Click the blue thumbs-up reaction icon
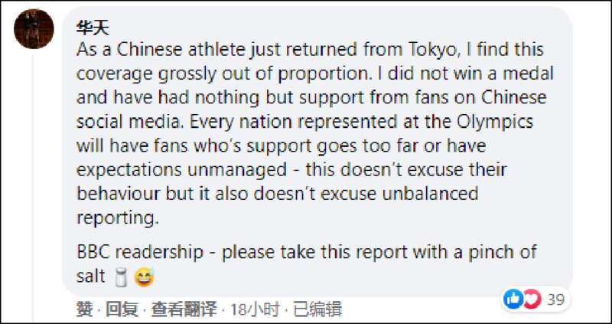 click(513, 299)
